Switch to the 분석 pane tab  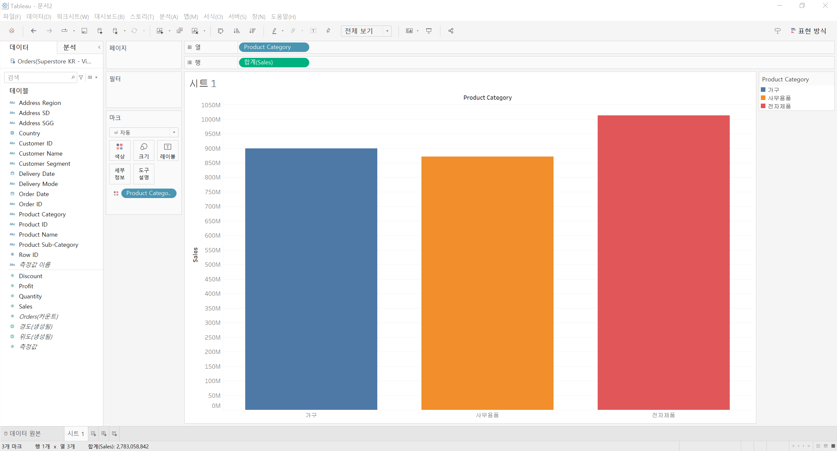pyautogui.click(x=70, y=47)
